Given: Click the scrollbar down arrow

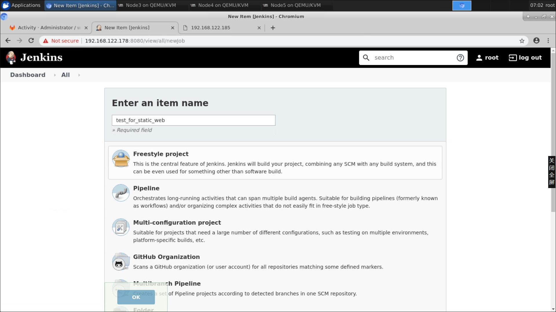Looking at the screenshot, I should [553, 309].
